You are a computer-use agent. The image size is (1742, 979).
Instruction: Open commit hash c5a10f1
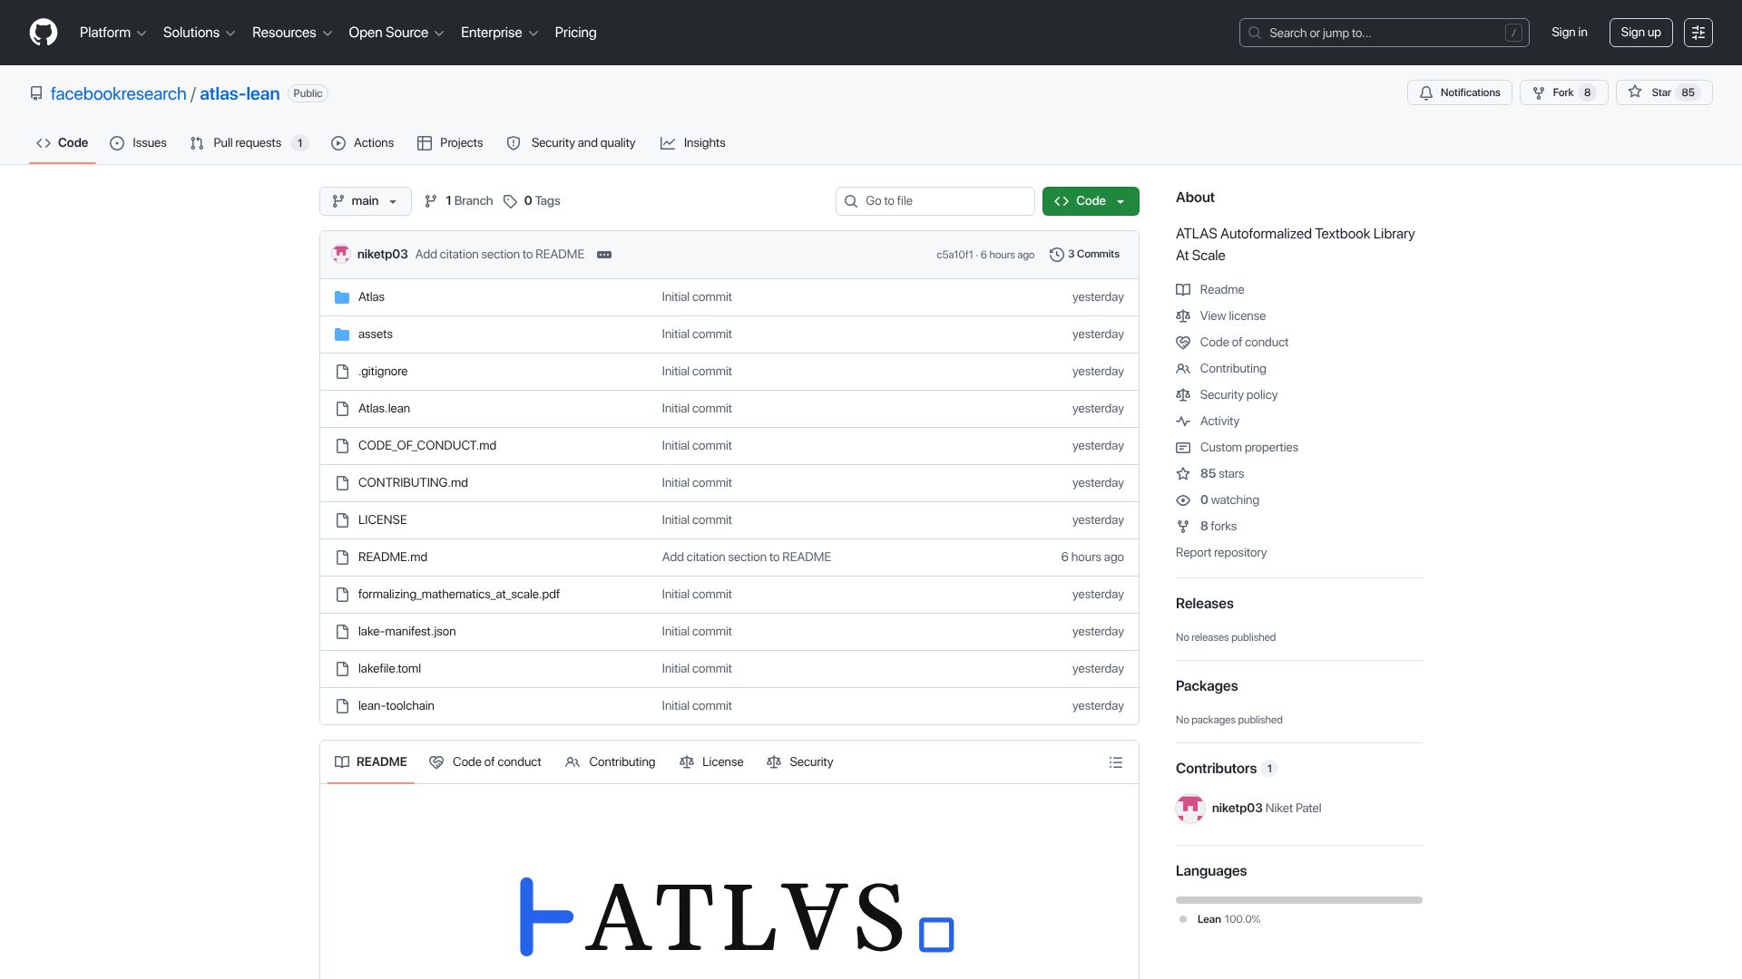click(954, 256)
